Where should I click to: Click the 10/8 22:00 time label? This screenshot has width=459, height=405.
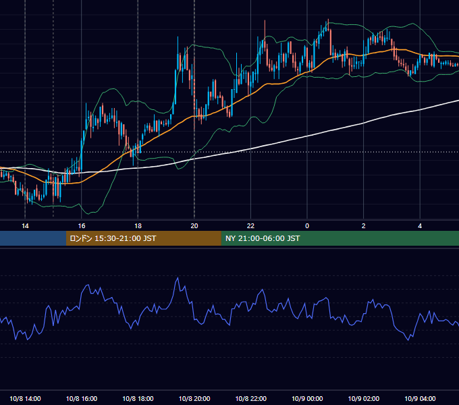(251, 398)
